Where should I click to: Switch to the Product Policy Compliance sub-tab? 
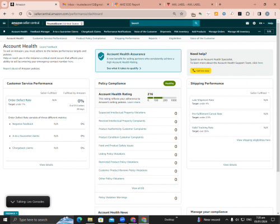coord(91,38)
